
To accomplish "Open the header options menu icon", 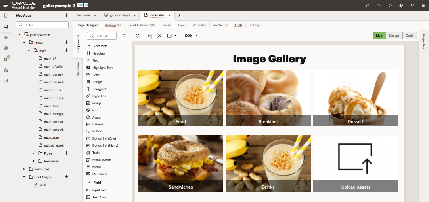I will point(423,6).
